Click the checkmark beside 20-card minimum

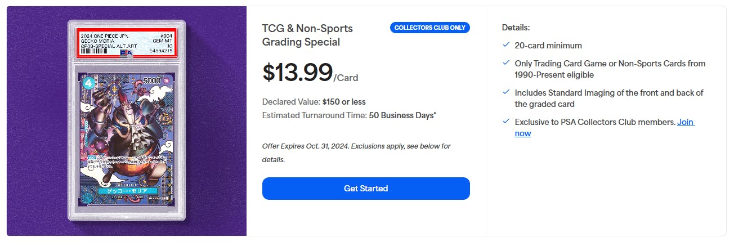[506, 45]
